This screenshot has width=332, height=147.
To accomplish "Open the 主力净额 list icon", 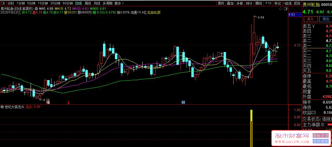I will click(x=322, y=125).
